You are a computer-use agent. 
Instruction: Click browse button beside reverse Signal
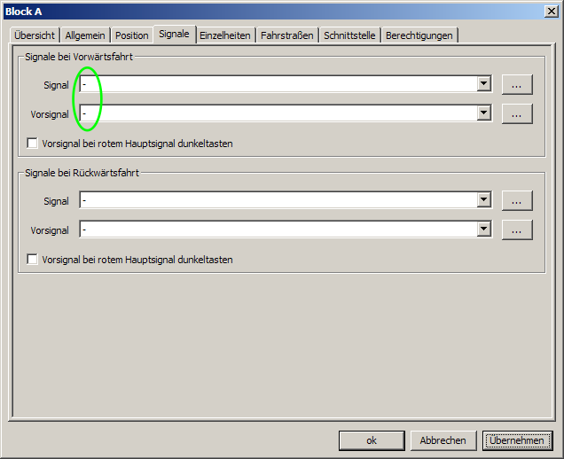517,200
